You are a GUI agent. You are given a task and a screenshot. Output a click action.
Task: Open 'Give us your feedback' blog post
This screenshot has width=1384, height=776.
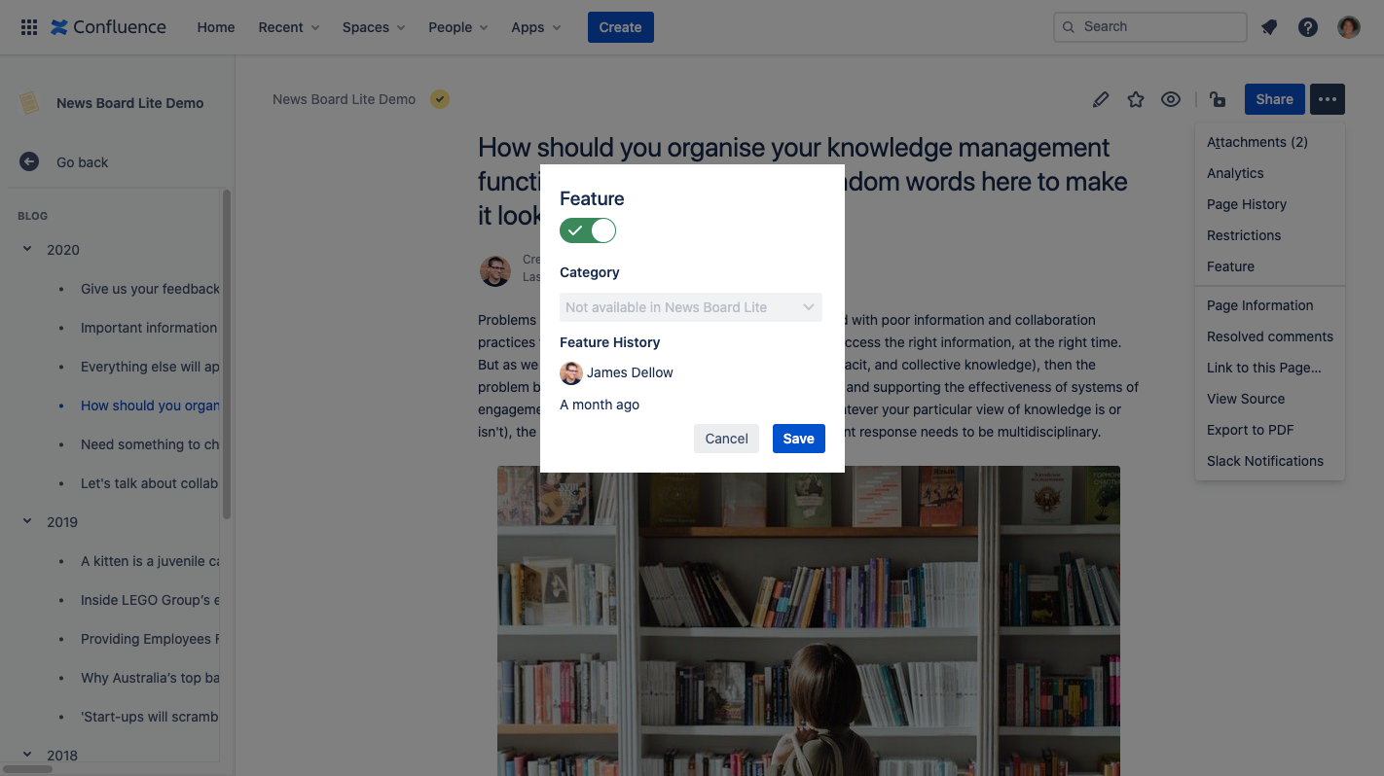(150, 289)
